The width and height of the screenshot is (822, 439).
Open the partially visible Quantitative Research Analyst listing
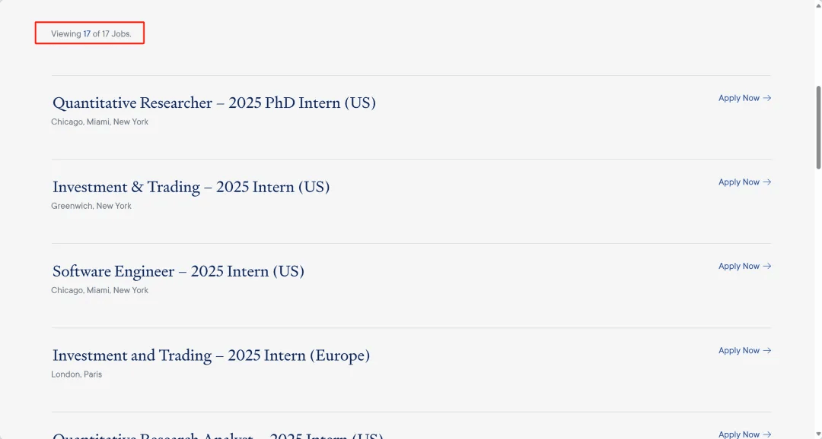pyautogui.click(x=218, y=435)
